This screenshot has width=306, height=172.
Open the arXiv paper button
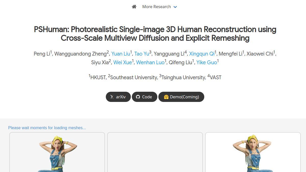coord(118,97)
